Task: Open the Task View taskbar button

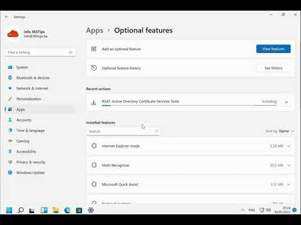Action: click(32, 210)
